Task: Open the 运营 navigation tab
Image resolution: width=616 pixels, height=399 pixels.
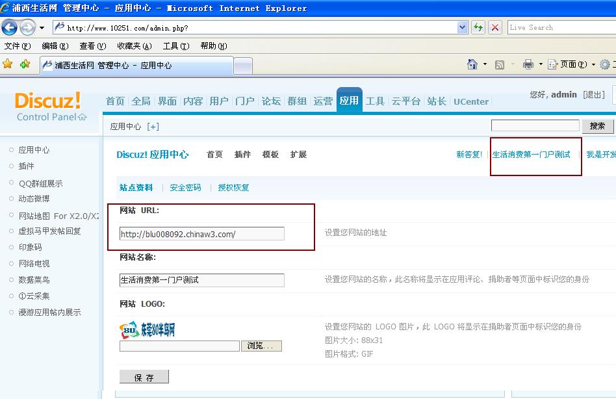Action: [x=323, y=101]
